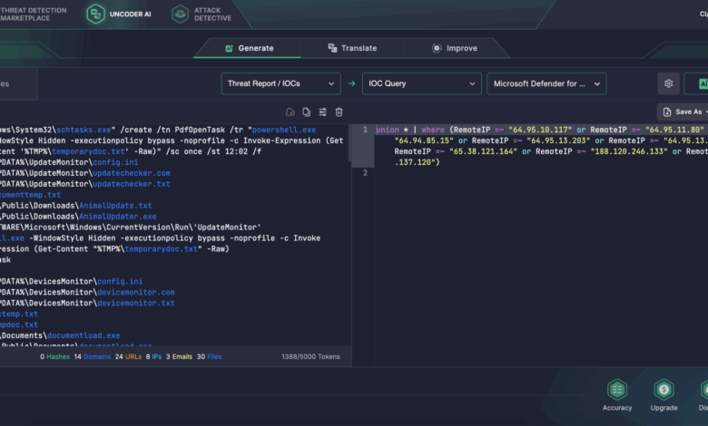Image resolution: width=708 pixels, height=426 pixels.
Task: Click the devicemonitor.com entry
Action: pyautogui.click(x=136, y=292)
